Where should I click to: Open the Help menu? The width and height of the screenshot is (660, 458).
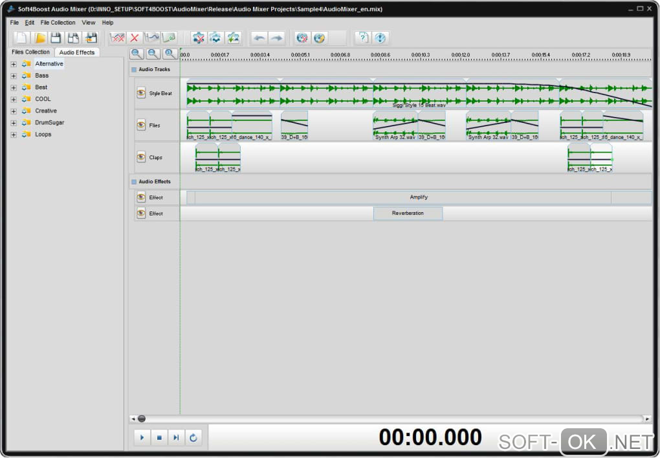pos(108,22)
